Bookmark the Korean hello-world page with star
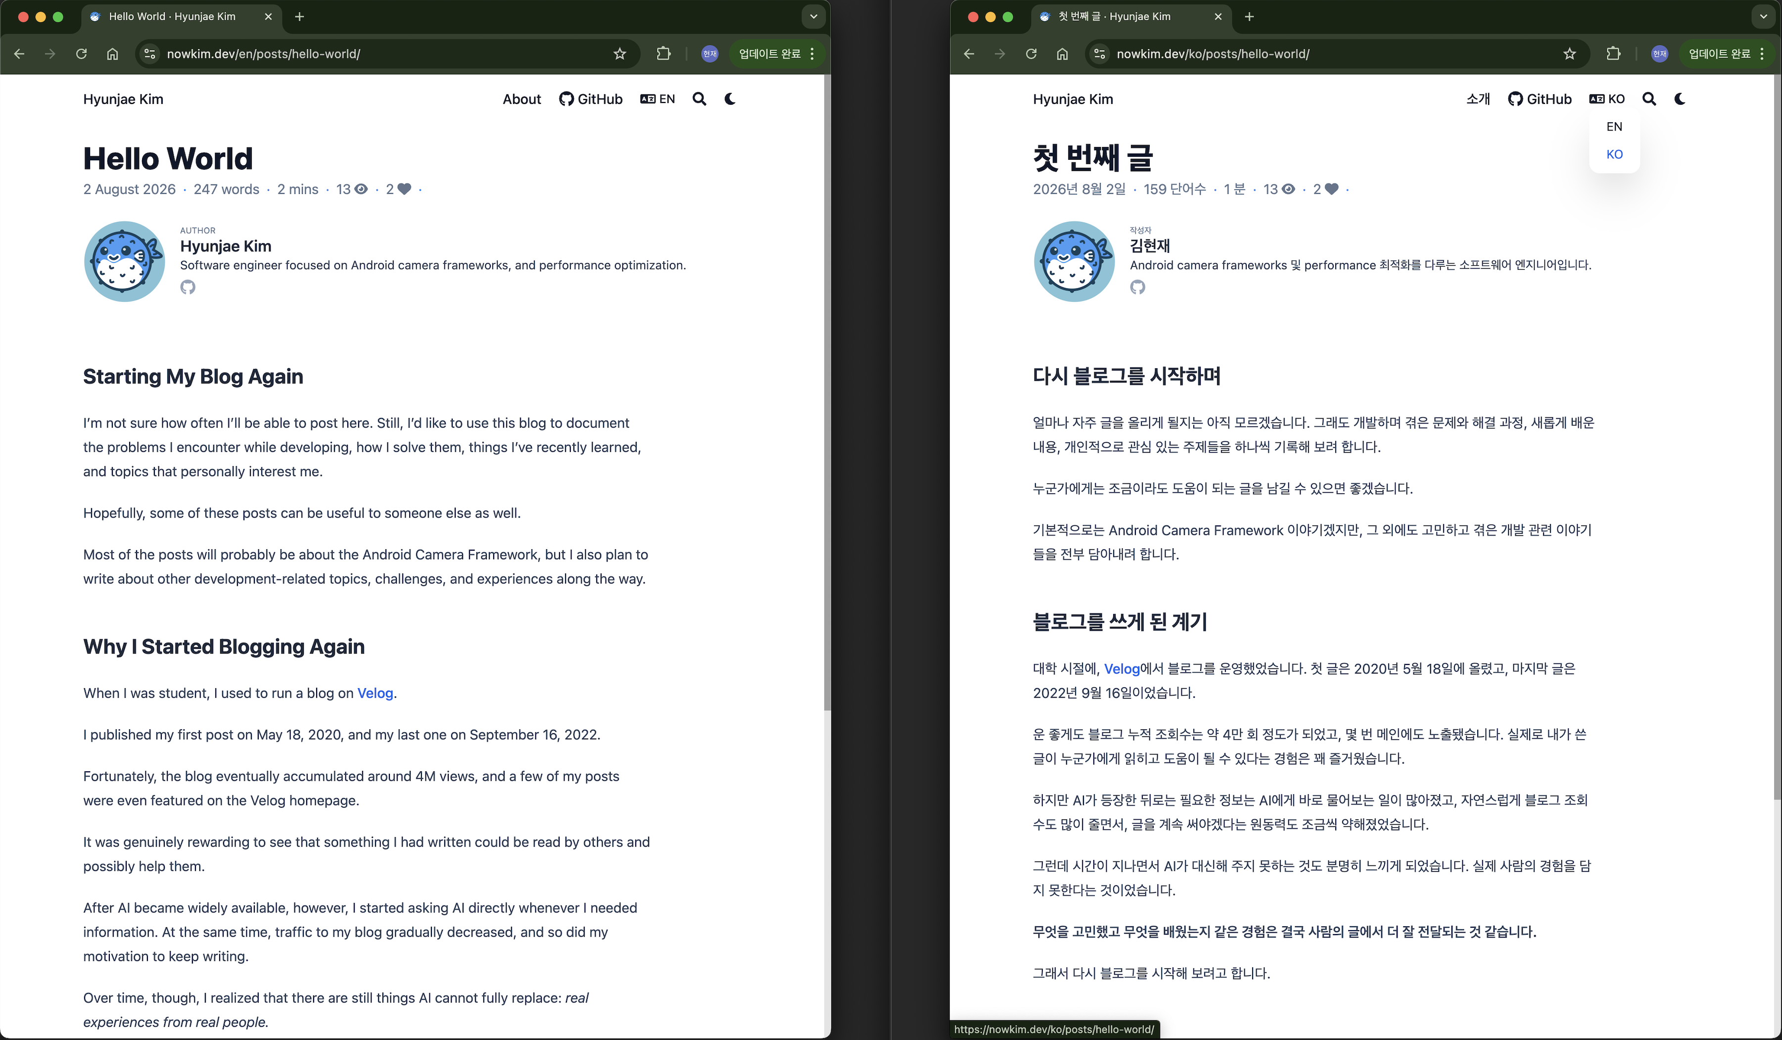 tap(1569, 54)
